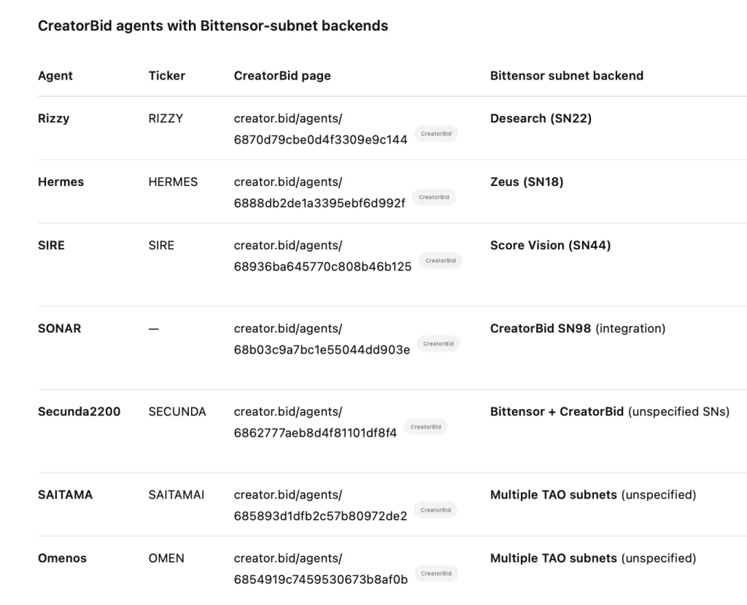Click the CreatorBid source badge in SIRE row
Viewport: 747px width, 605px height.
[440, 260]
